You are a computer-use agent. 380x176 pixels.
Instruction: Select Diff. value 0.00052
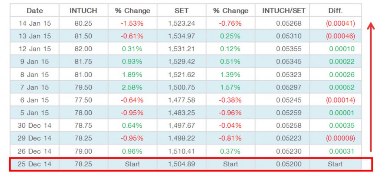click(341, 87)
